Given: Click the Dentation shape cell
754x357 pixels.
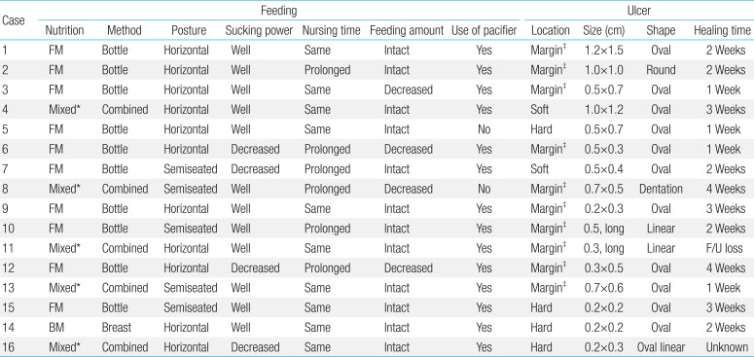Looking at the screenshot, I should click(661, 189).
